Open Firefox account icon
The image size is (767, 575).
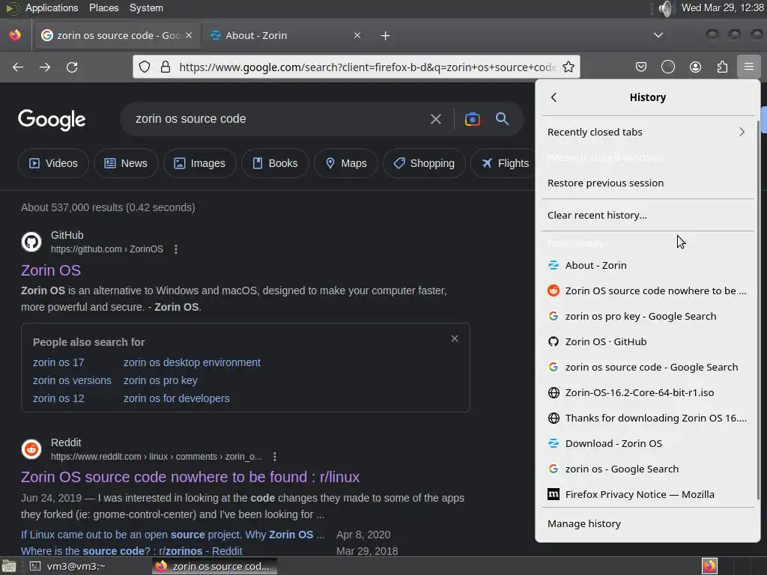pyautogui.click(x=695, y=67)
